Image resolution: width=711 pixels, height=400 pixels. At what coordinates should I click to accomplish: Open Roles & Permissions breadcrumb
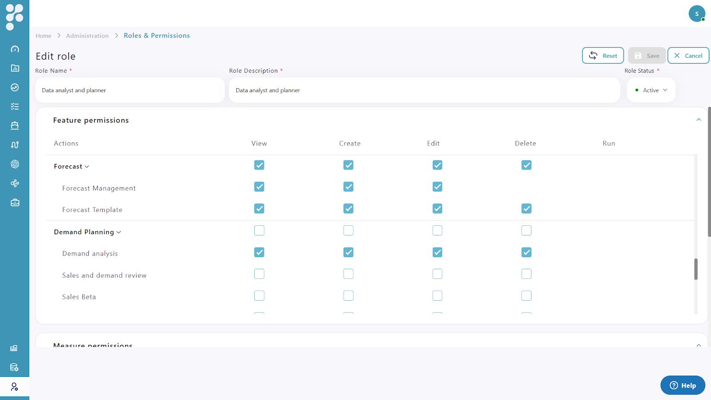[x=157, y=35]
